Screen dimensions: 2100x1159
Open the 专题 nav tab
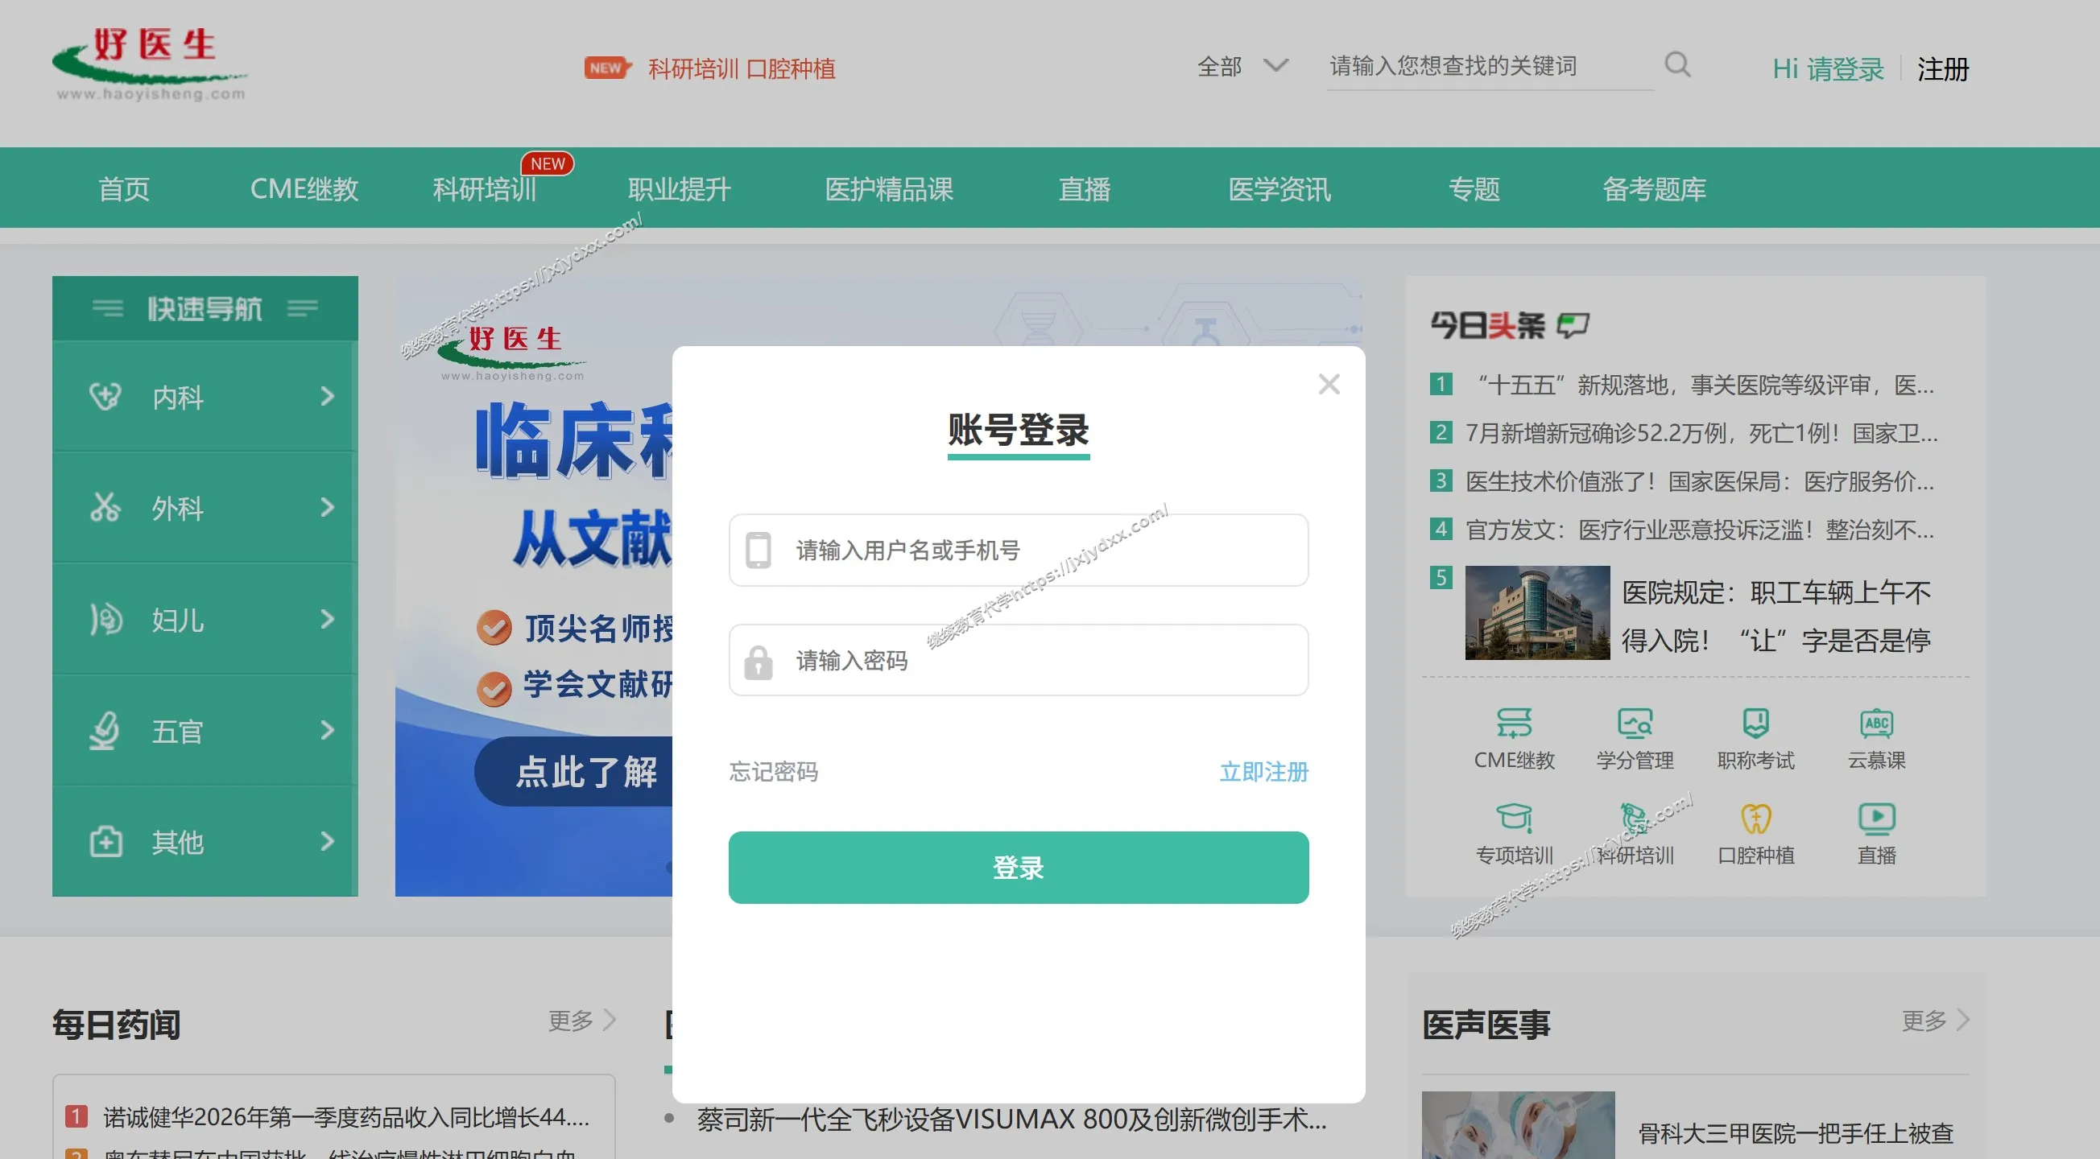coord(1474,189)
